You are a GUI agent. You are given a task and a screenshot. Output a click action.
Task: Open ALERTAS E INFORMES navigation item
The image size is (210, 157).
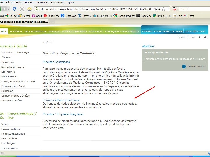tap(74, 31)
